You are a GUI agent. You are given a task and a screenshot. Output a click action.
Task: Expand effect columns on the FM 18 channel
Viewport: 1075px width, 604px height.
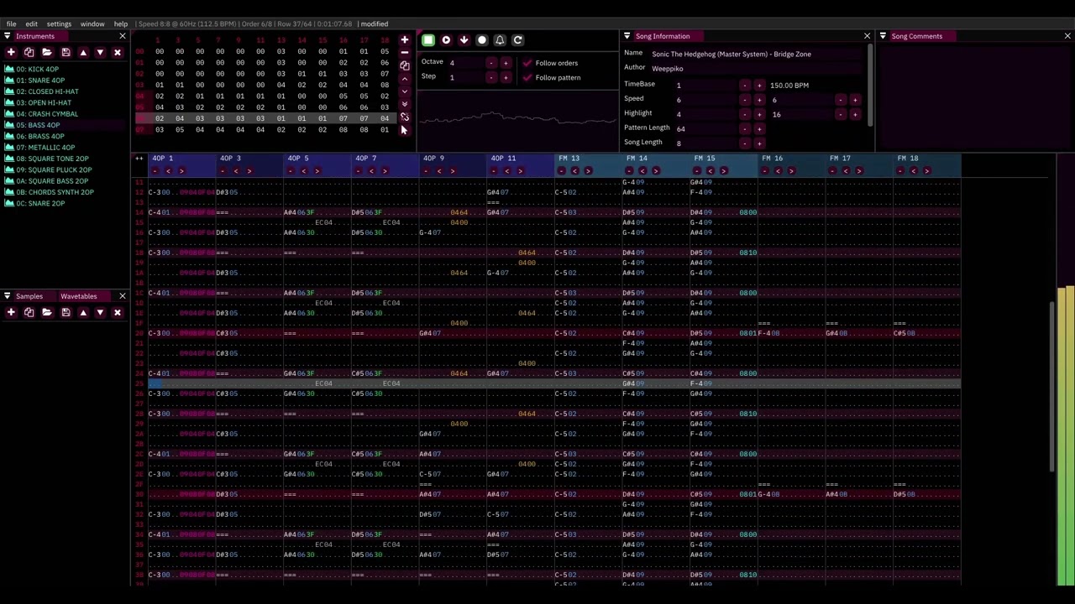coord(926,171)
